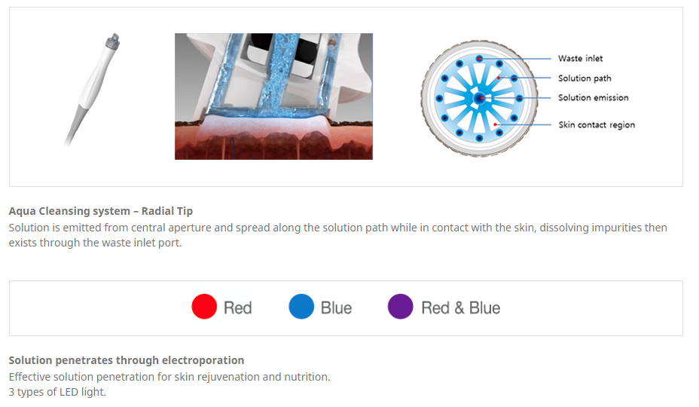This screenshot has height=407, width=699.
Task: Click the Skin contact region label
Action: click(x=597, y=125)
